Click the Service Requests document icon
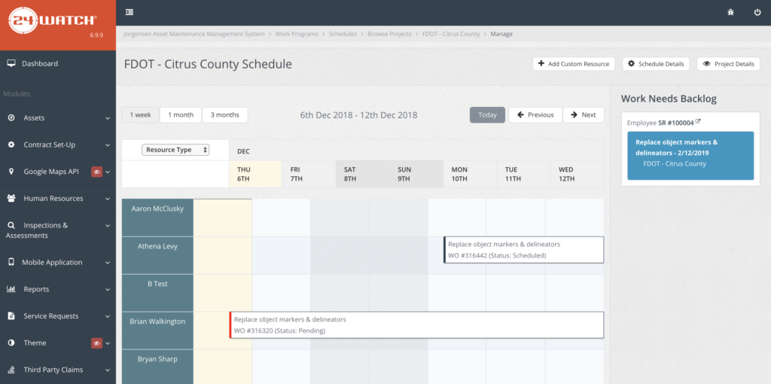The height and width of the screenshot is (384, 771). click(x=11, y=316)
